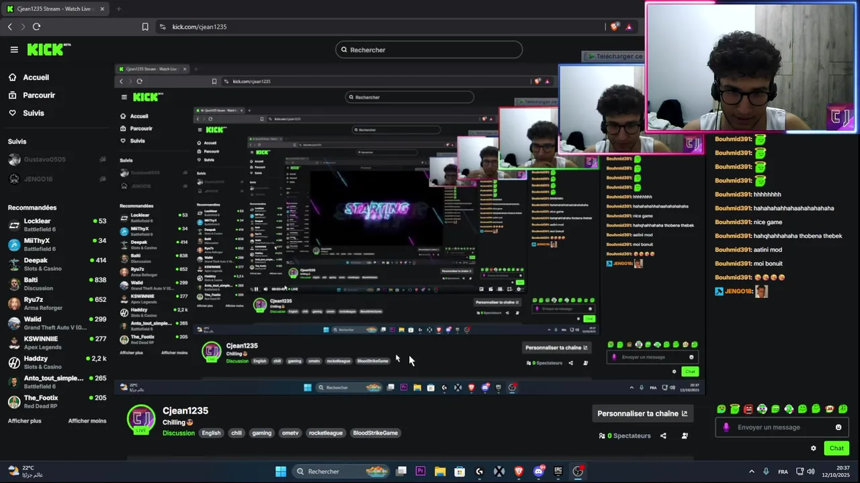The width and height of the screenshot is (860, 483).
Task: Open Balti Discussion channel
Action: pyautogui.click(x=57, y=284)
